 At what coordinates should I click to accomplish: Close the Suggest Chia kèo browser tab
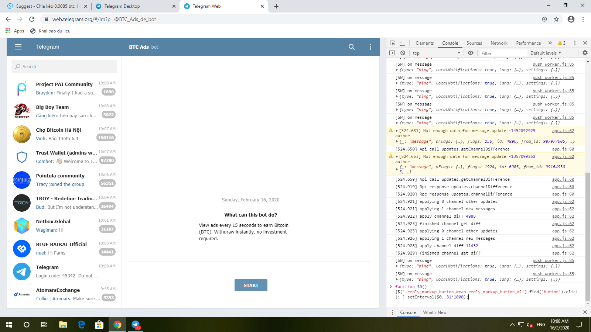pos(86,6)
